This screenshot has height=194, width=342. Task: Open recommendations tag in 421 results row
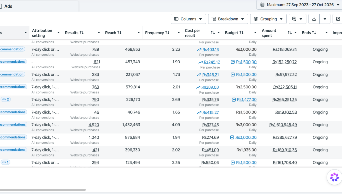coord(13,150)
